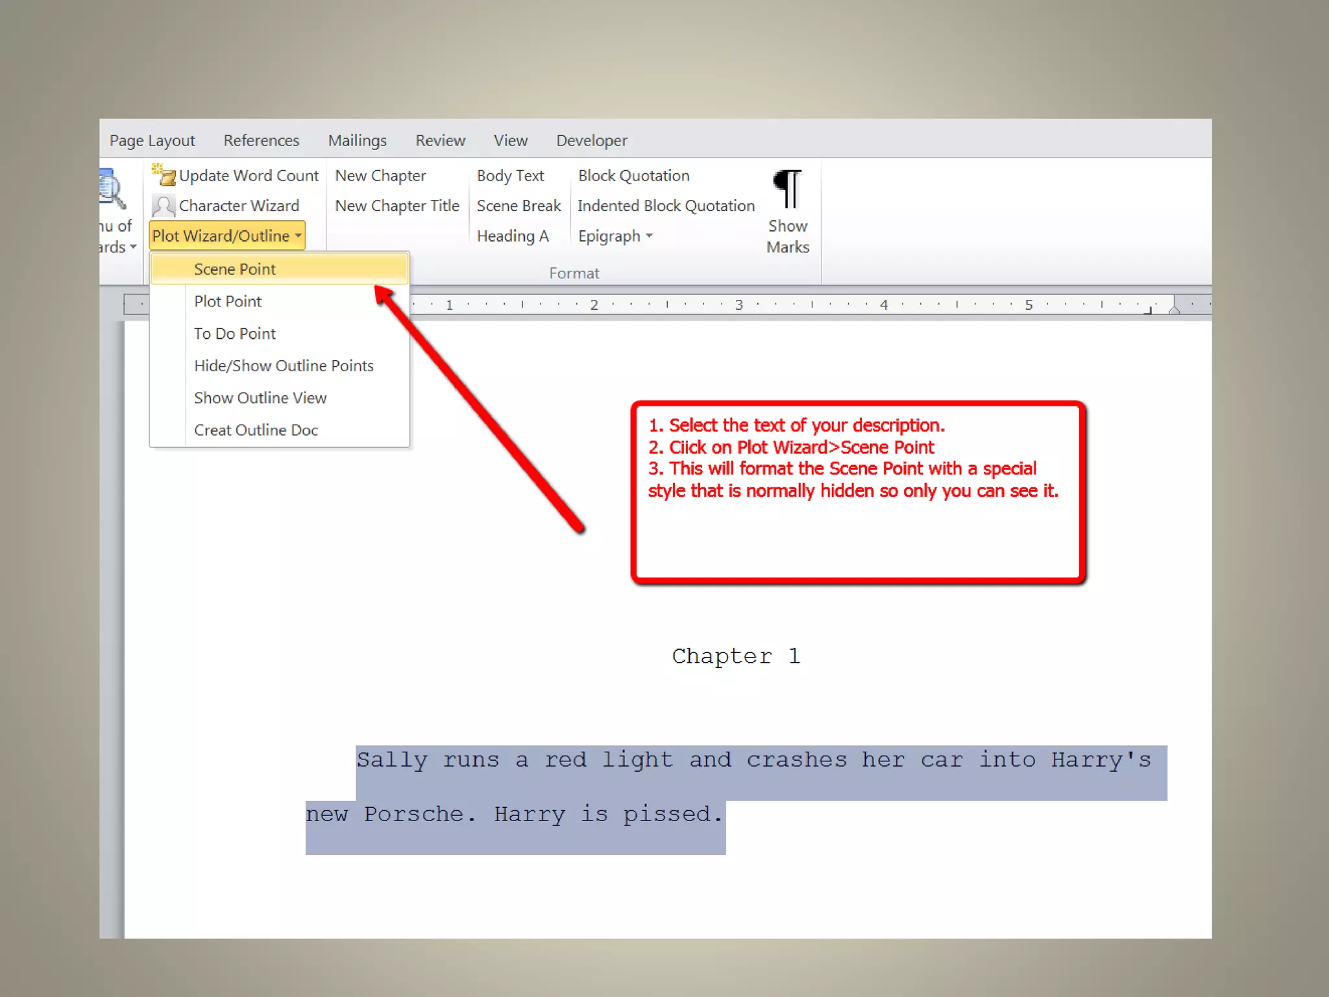Screen dimensions: 1329x997
Task: Select To Do Point menu item
Action: tap(235, 334)
